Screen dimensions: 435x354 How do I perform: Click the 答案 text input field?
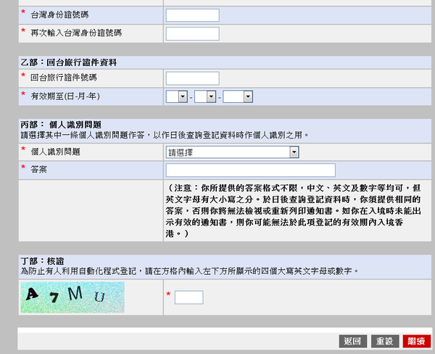[250, 170]
